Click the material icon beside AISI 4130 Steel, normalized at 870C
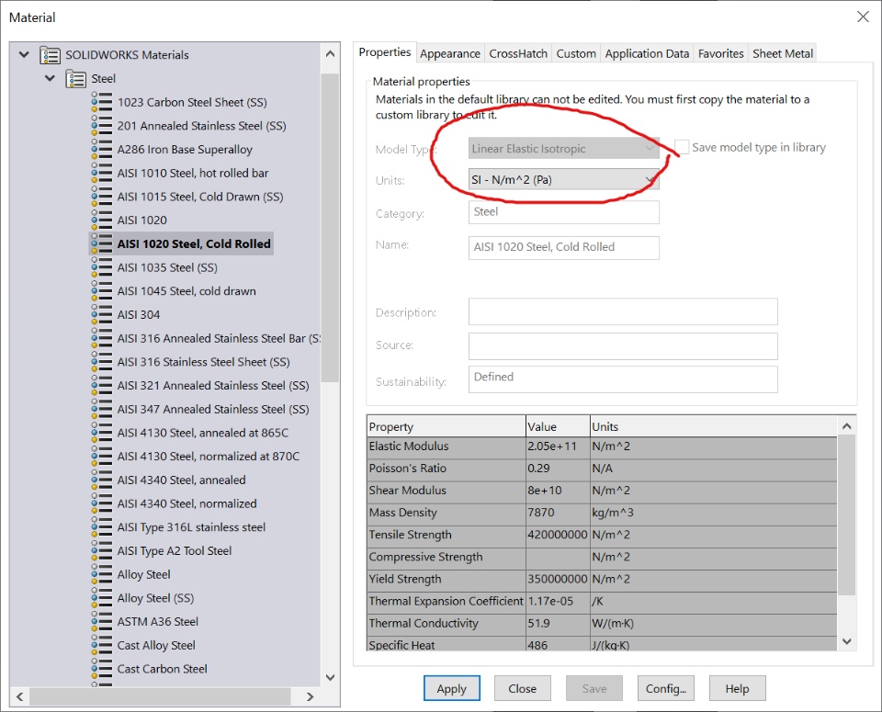882x712 pixels. [x=102, y=457]
